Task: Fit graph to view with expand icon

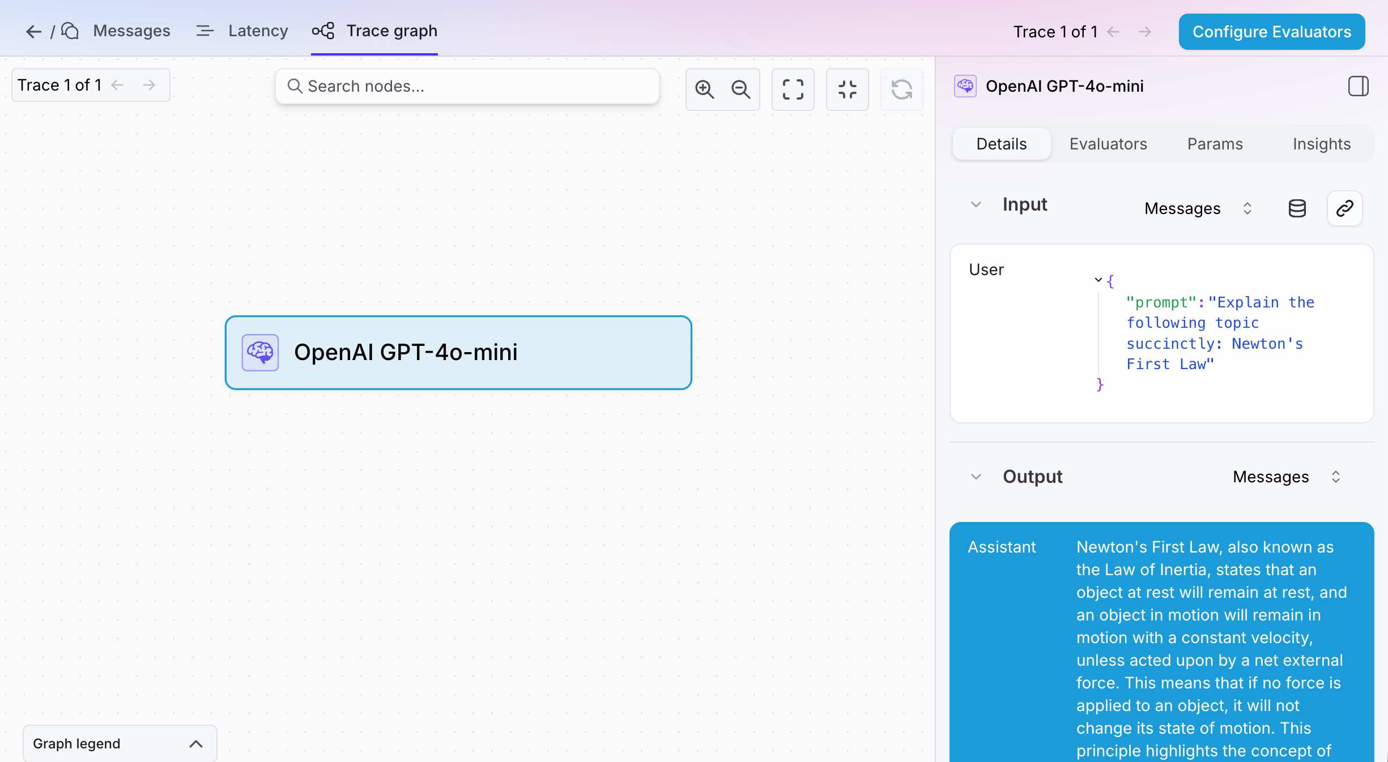Action: point(793,89)
